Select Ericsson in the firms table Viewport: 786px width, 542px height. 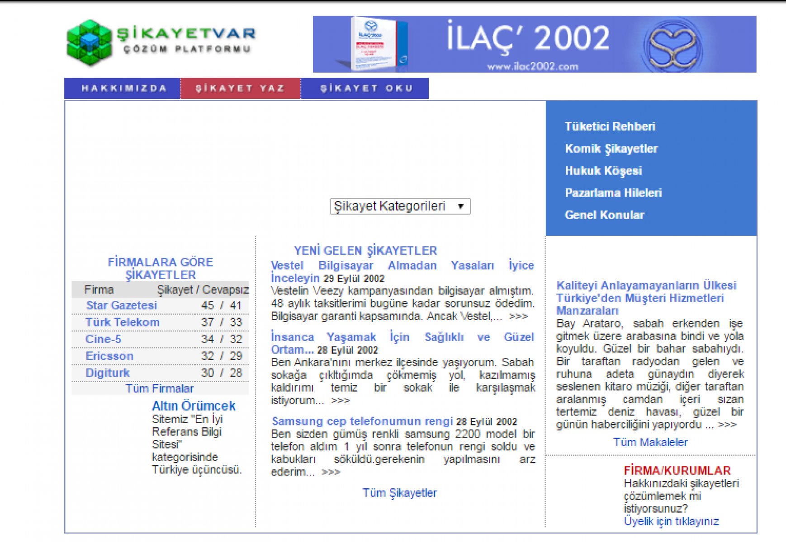coord(109,356)
